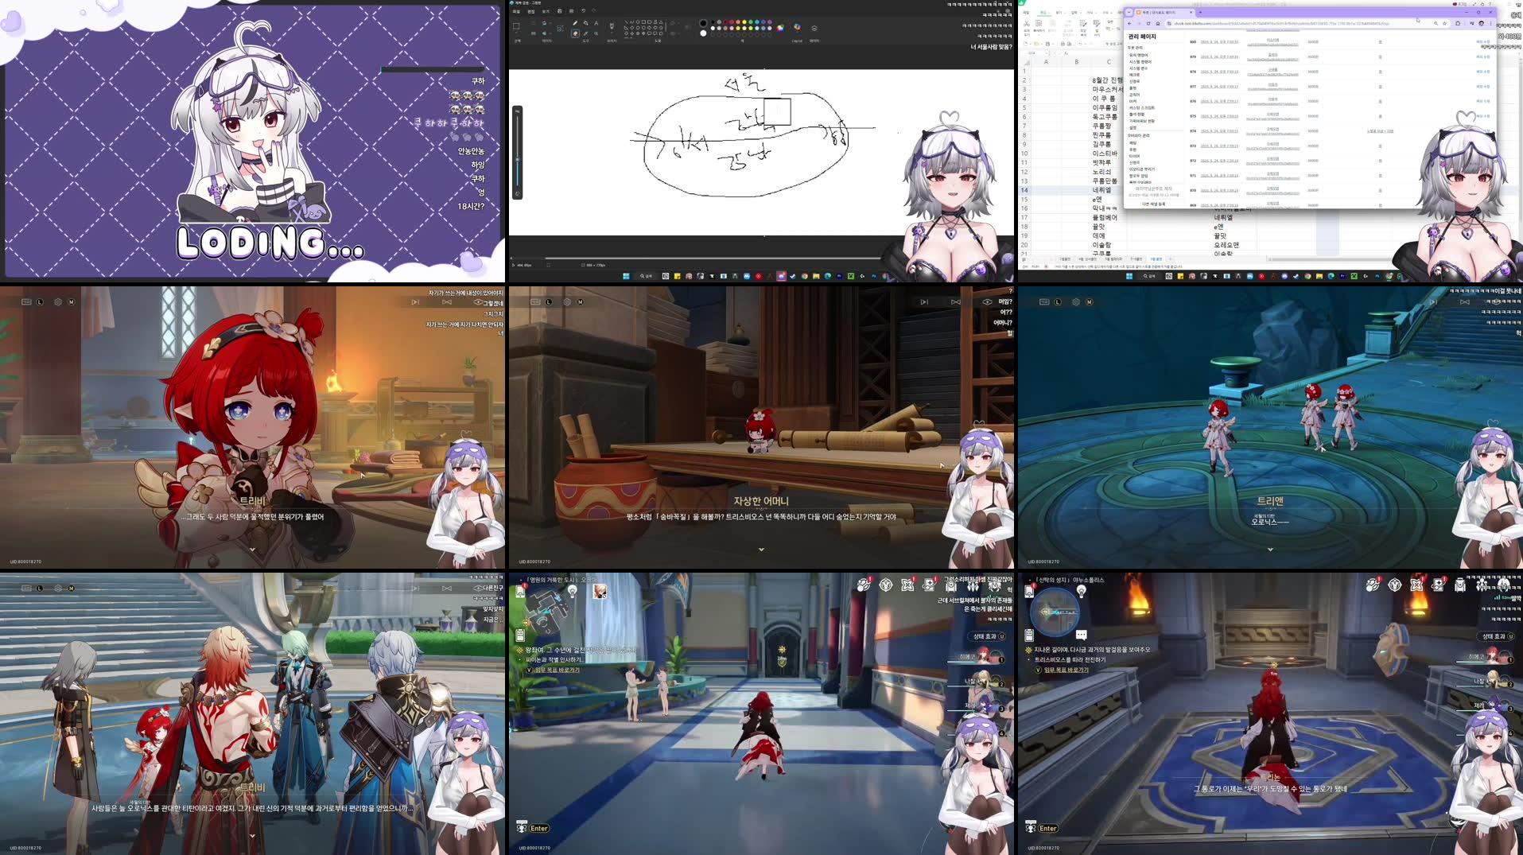Click the Color 1 black circle in Paint
The height and width of the screenshot is (855, 1523).
pyautogui.click(x=703, y=23)
